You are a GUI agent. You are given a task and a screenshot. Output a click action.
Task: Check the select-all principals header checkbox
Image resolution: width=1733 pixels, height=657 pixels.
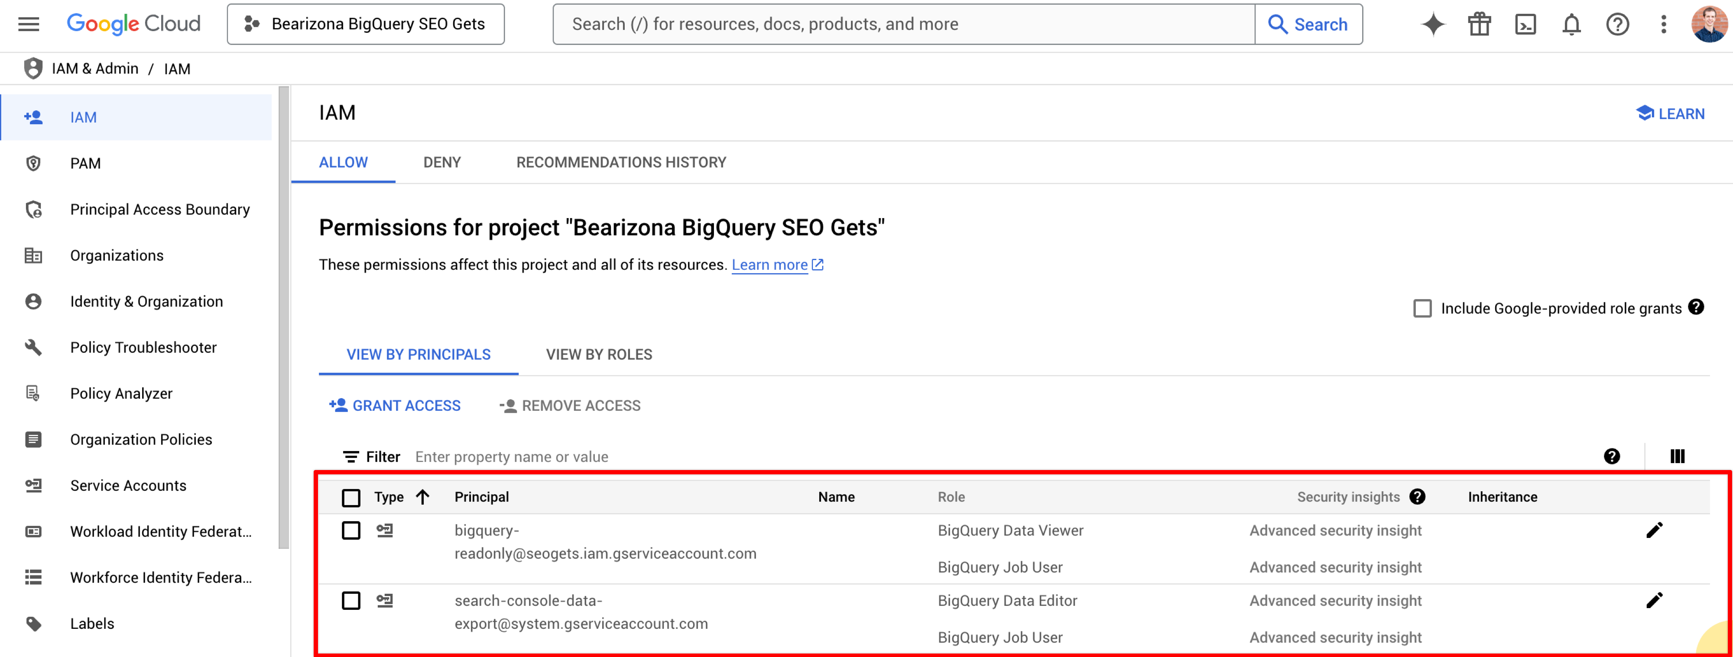click(x=350, y=497)
